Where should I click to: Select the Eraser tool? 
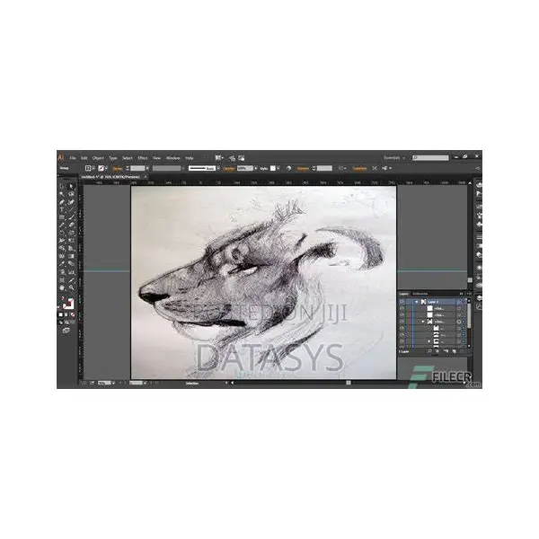coord(71,225)
